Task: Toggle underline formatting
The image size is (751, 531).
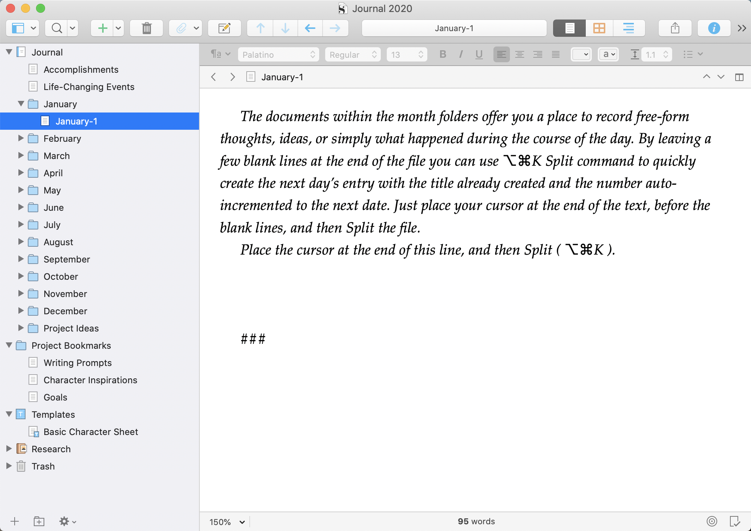Action: tap(479, 54)
